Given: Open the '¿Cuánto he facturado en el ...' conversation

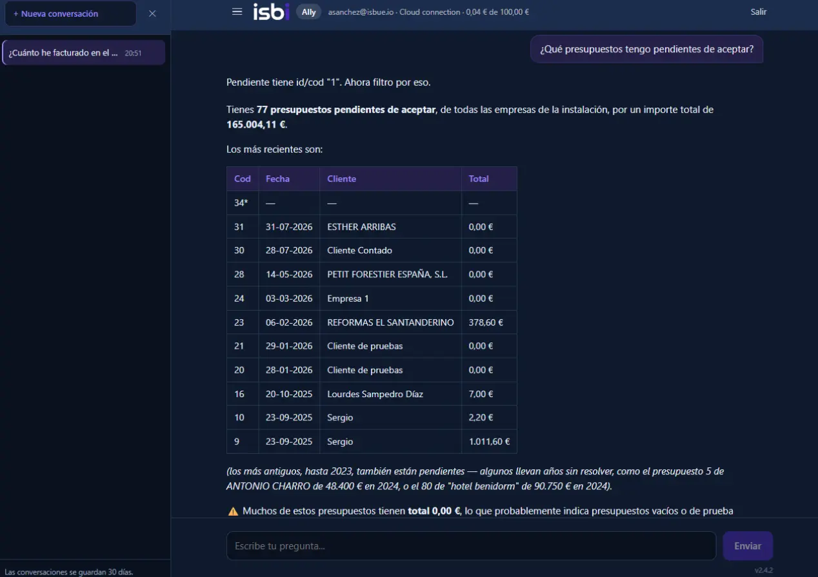Looking at the screenshot, I should 83,53.
